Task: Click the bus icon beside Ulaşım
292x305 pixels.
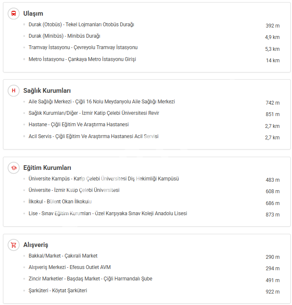Action: click(x=14, y=14)
